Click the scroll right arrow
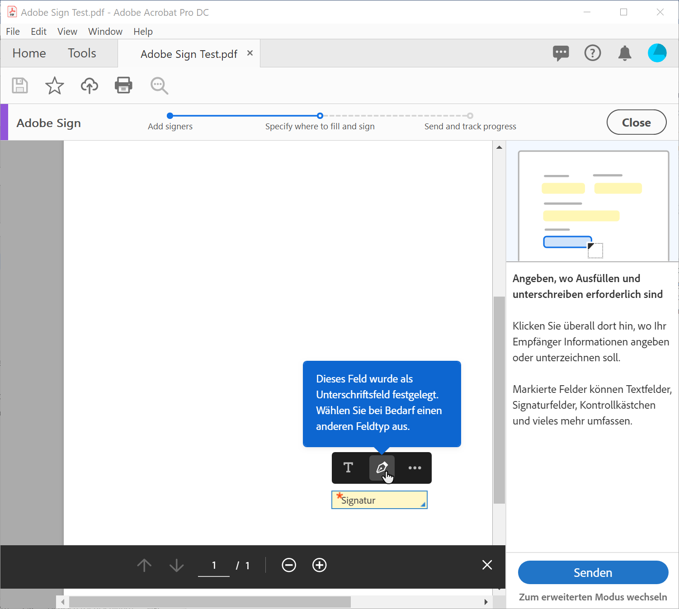The image size is (679, 609). click(486, 602)
